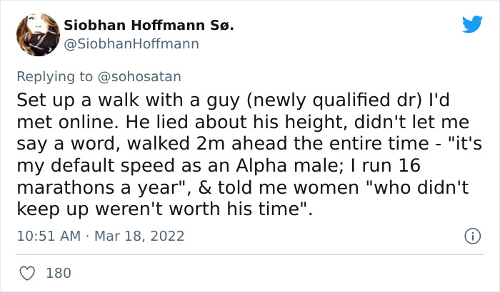Open Siobhan Hoffmann's profile picture

[x=38, y=34]
